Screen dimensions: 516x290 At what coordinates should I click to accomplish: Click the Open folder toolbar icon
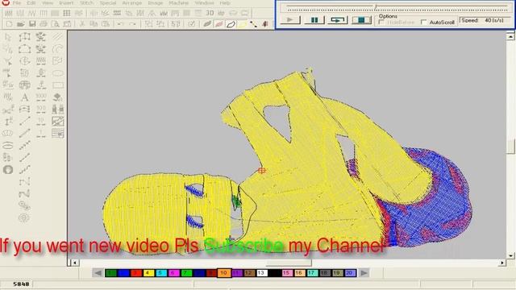coord(20,24)
